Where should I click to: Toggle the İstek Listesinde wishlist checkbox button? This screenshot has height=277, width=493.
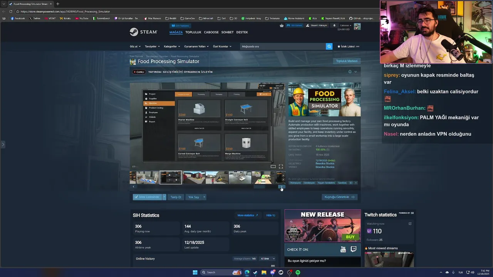[147, 197]
